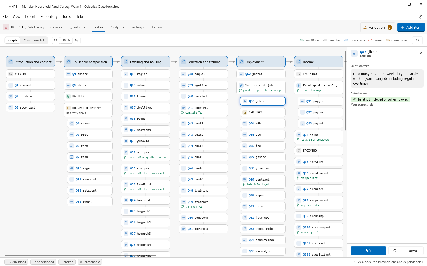Toggle the unreachable legend filter
The width and height of the screenshot is (427, 266).
click(396, 40)
